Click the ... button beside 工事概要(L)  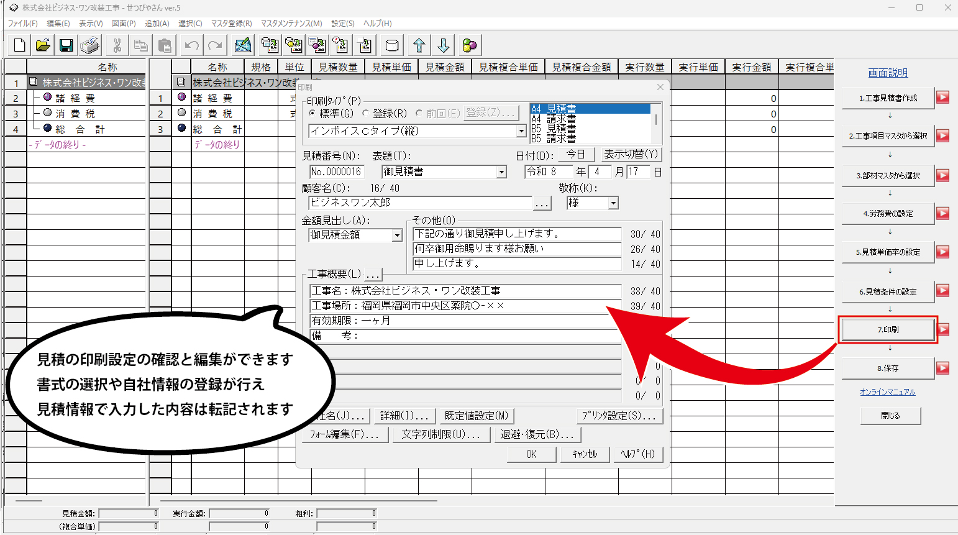click(373, 274)
